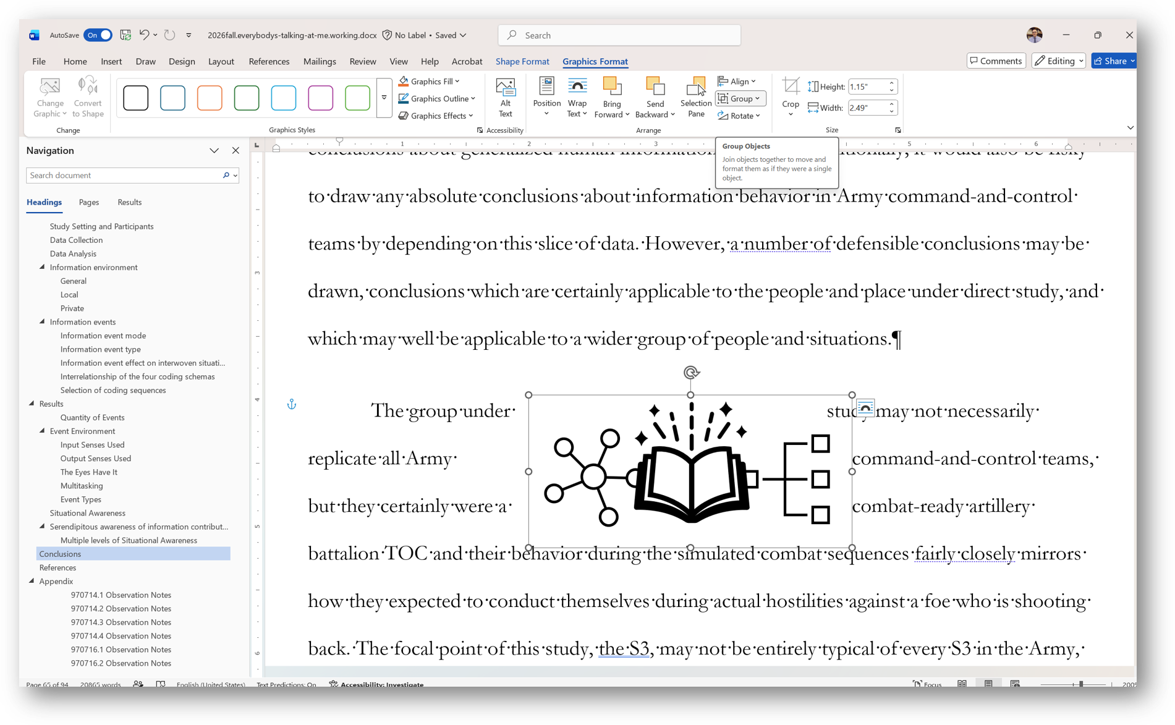Switch to the Layout tab
This screenshot has width=1175, height=725.
point(221,61)
